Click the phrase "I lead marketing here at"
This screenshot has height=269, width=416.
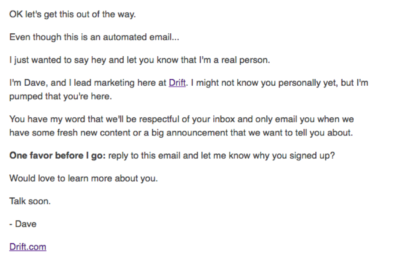pos(119,83)
